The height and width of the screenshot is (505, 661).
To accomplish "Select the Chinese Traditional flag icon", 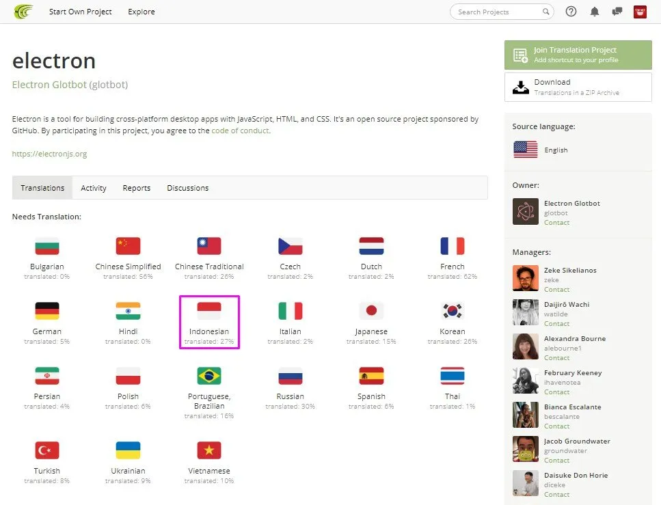I will [209, 246].
